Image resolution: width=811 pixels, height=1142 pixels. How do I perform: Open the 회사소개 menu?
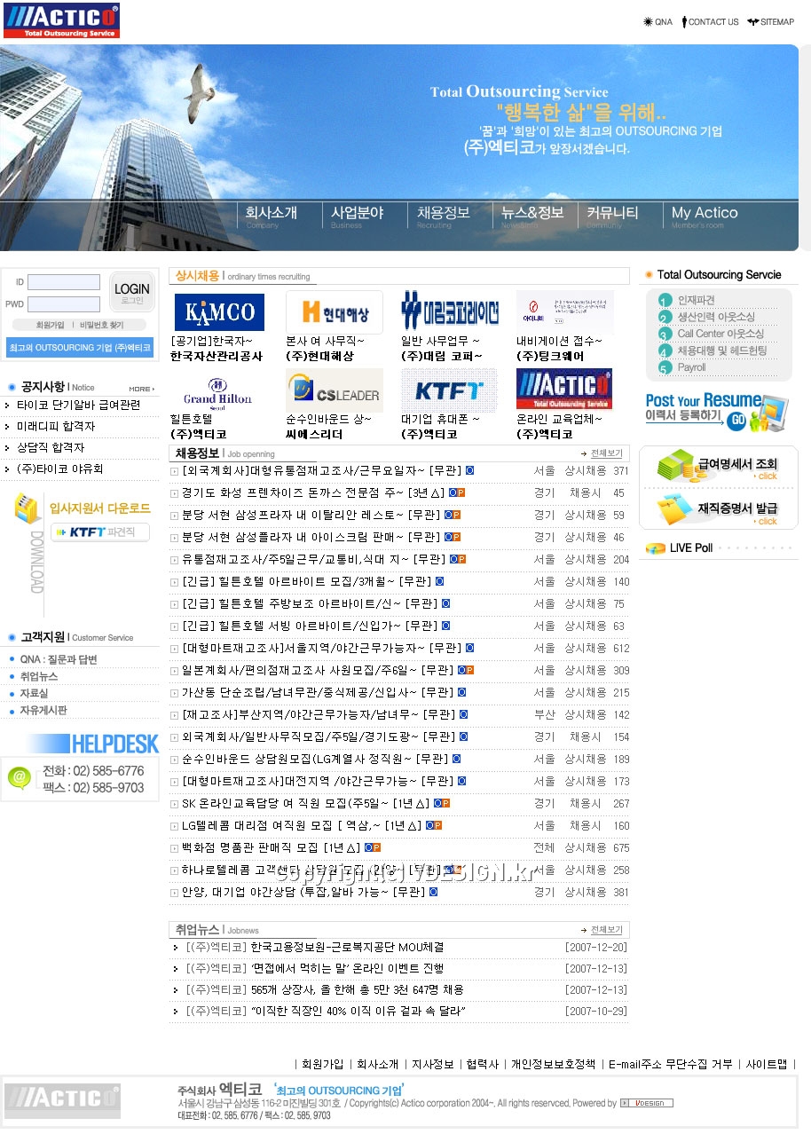pyautogui.click(x=271, y=213)
